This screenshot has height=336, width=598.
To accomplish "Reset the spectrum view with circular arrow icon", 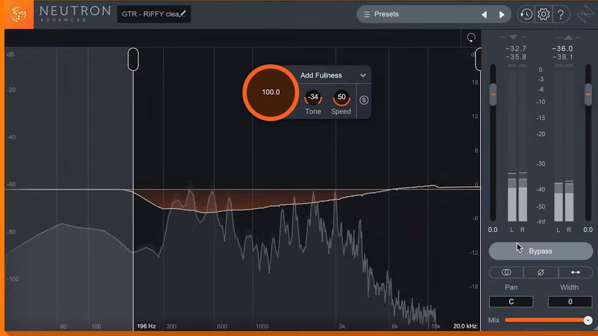I will coord(472,37).
